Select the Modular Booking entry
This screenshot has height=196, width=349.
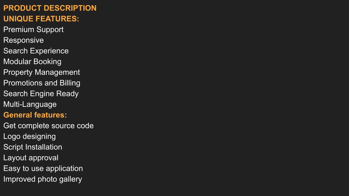32,62
